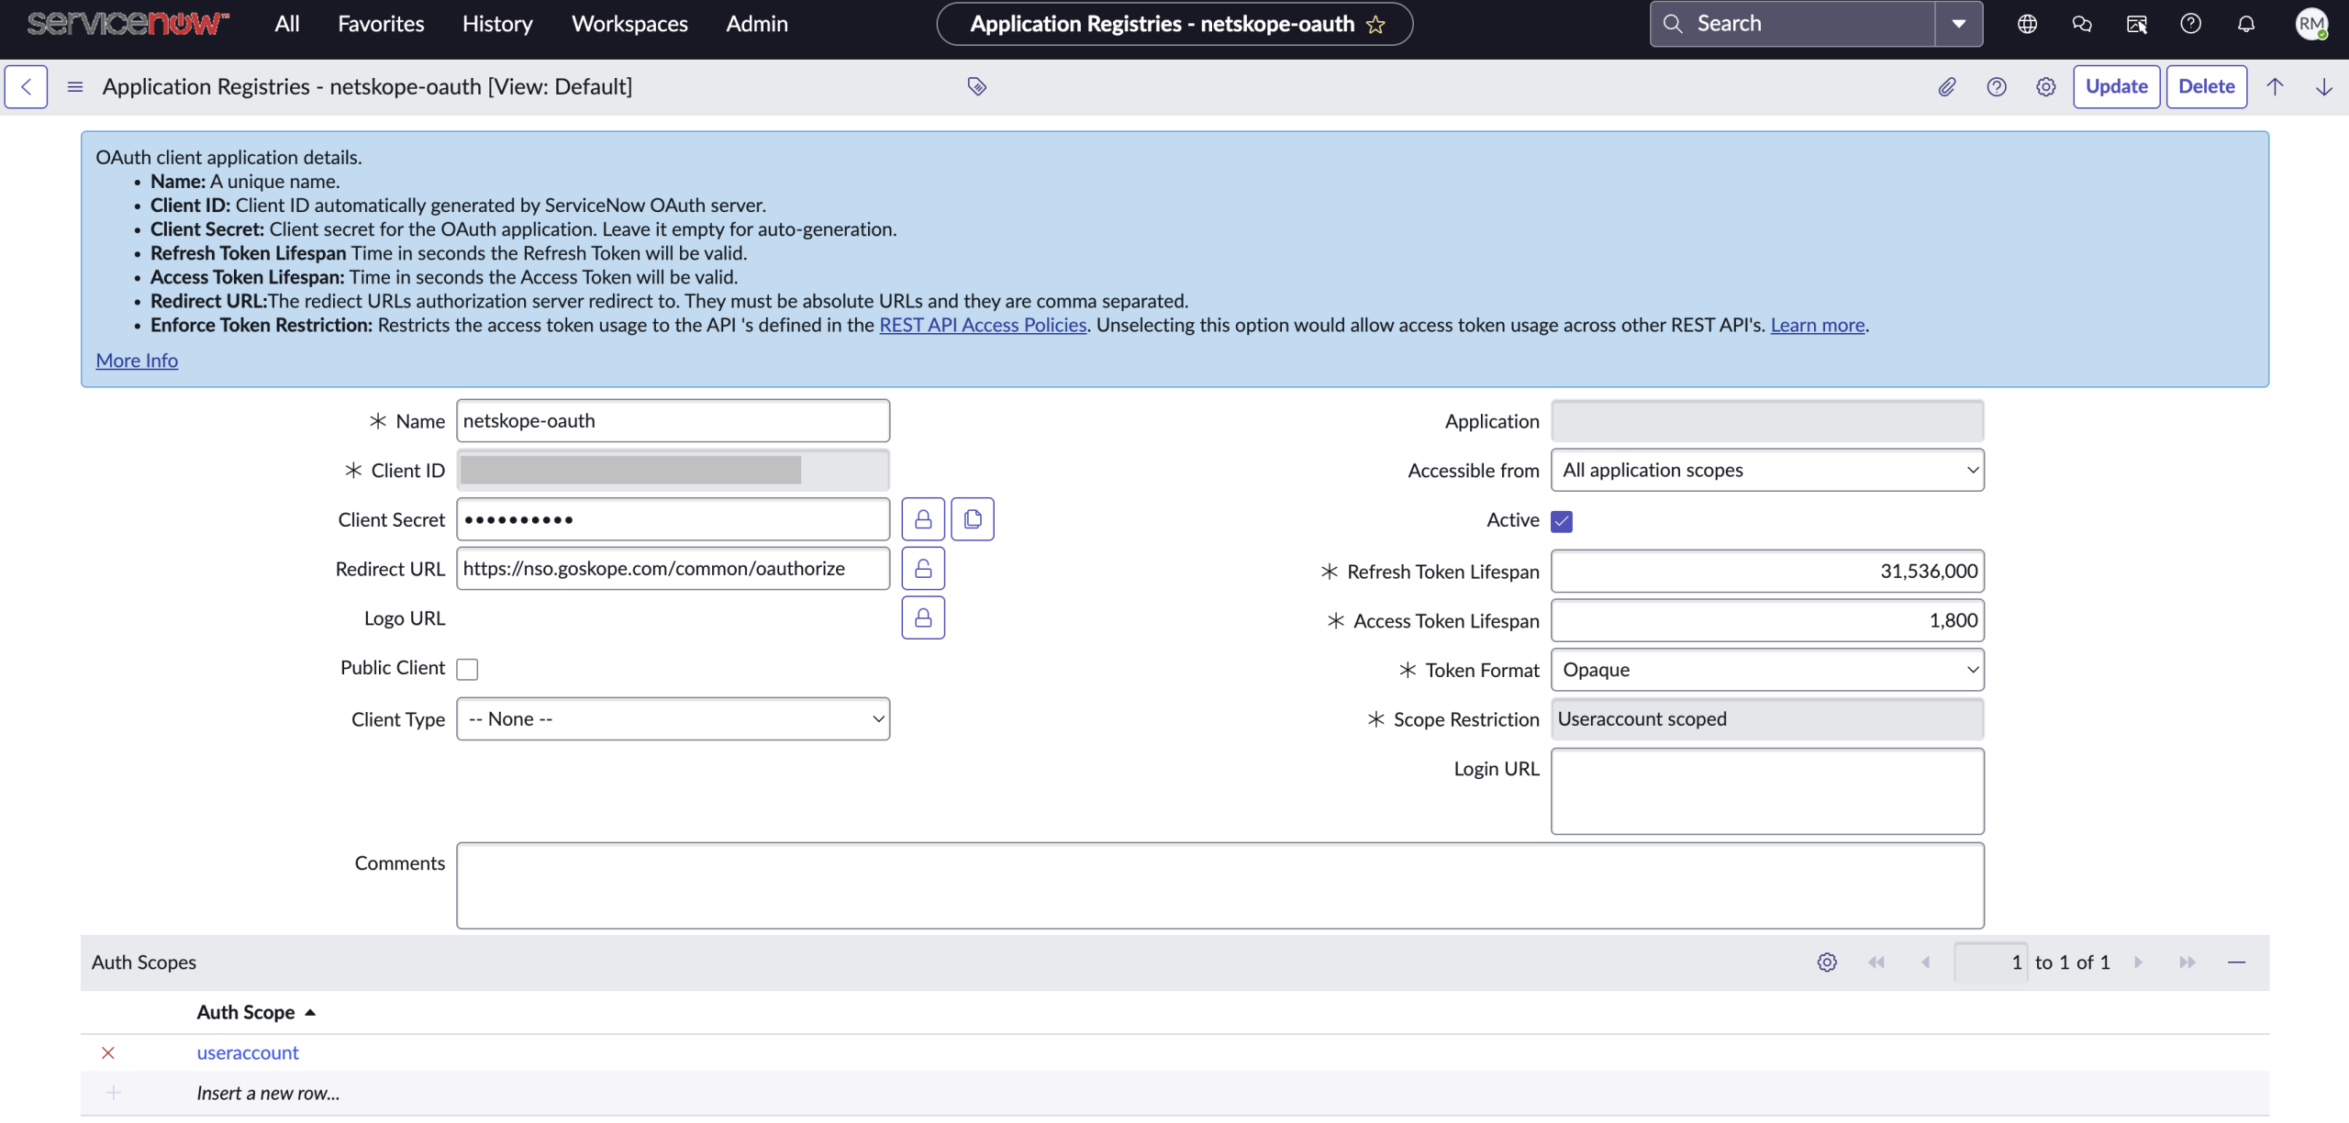
Task: Open the top bar help icon
Action: (x=2191, y=24)
